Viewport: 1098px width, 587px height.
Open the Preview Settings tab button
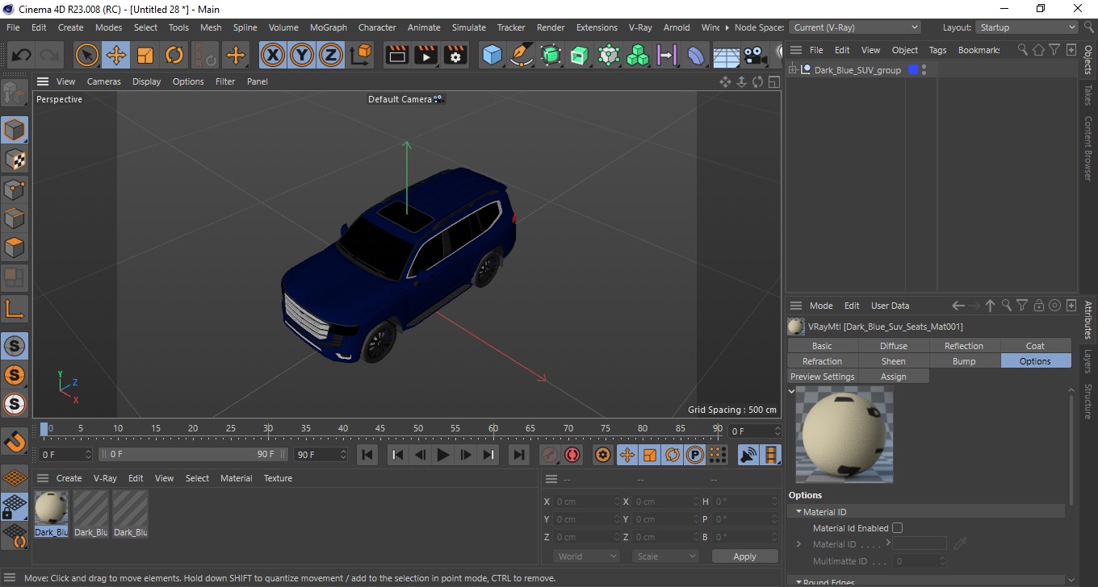click(x=823, y=377)
